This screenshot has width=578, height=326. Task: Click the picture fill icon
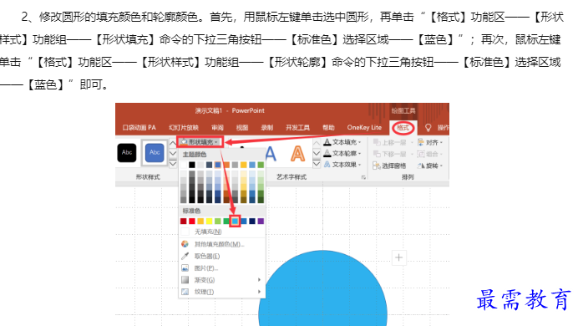(x=185, y=268)
